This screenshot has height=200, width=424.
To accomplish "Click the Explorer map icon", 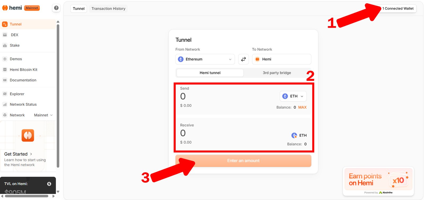I will pyautogui.click(x=5, y=94).
